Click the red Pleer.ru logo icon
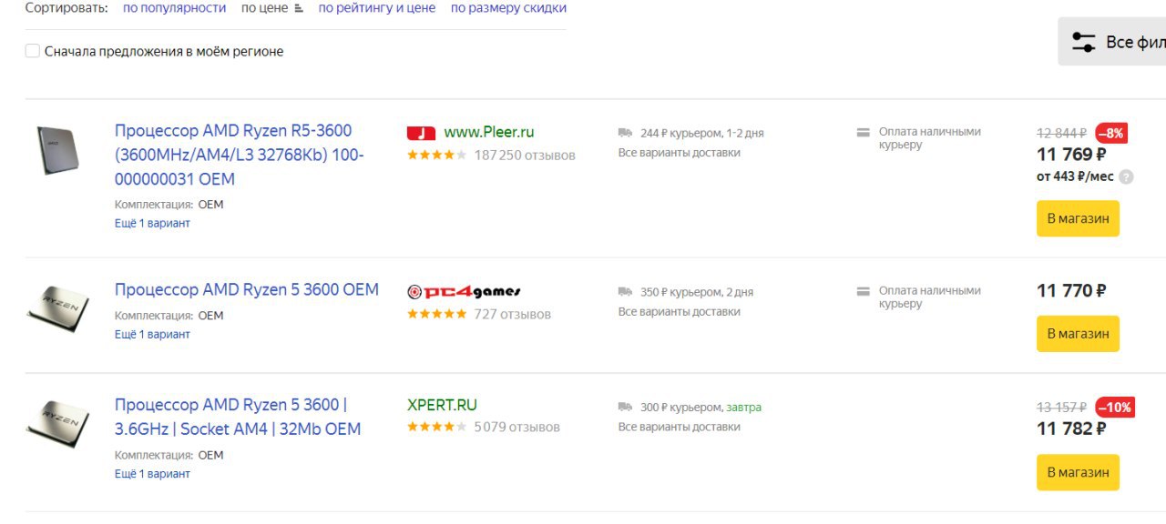This screenshot has height=524, width=1166. tap(421, 133)
